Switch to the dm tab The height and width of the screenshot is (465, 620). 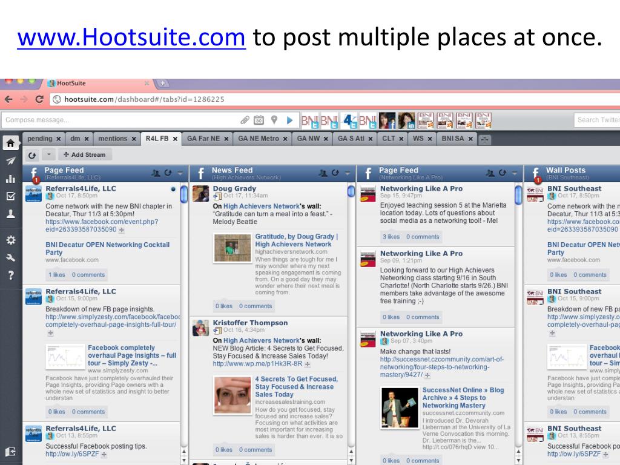75,139
